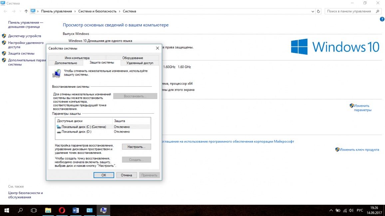Viewport: 385px width, 216px height.
Task: Expand the address bar history dropdown
Action: pos(313,11)
